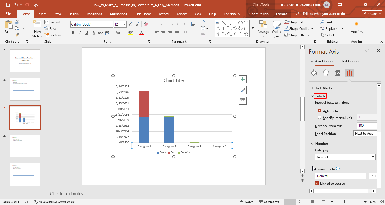
Task: Start slideshow from beginning icon in title bar
Action: [x=36, y=5]
